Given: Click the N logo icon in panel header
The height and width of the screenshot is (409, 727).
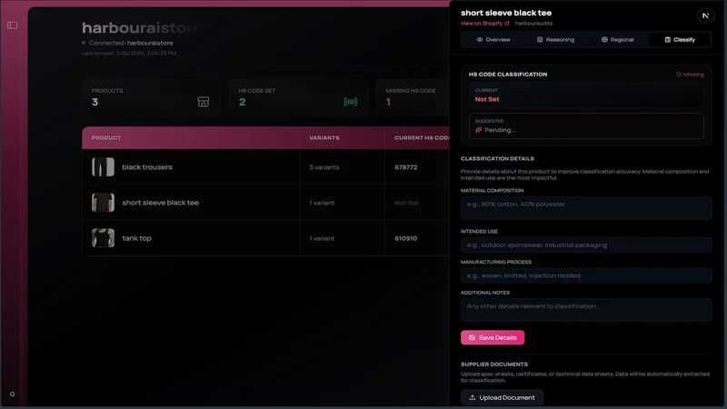Looking at the screenshot, I should [705, 15].
